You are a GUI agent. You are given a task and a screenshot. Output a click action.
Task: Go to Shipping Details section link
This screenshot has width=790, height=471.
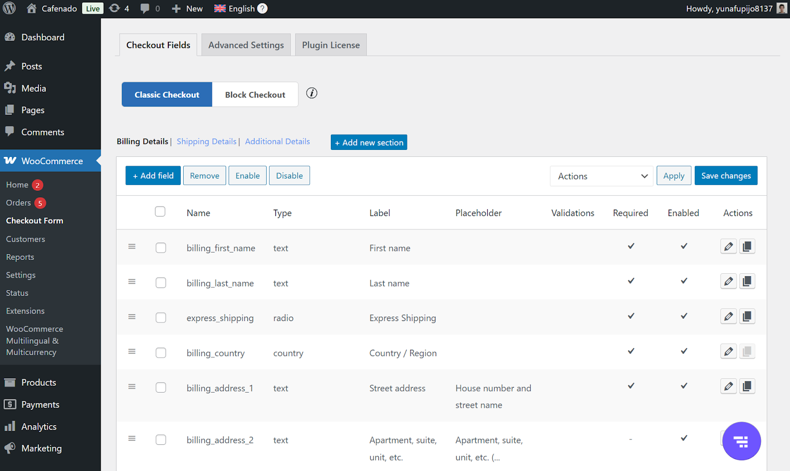206,142
